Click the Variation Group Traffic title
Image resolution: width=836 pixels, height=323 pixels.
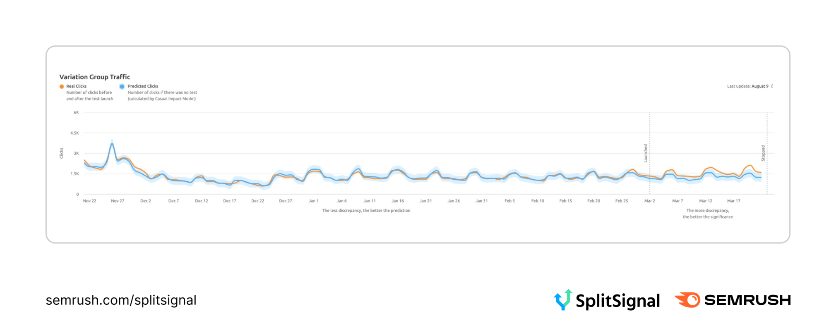tap(95, 77)
